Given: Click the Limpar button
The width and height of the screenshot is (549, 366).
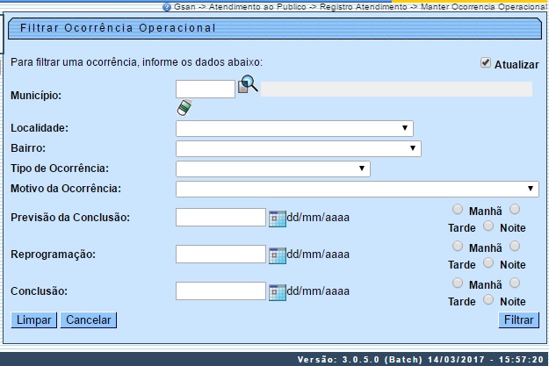Looking at the screenshot, I should 33,320.
